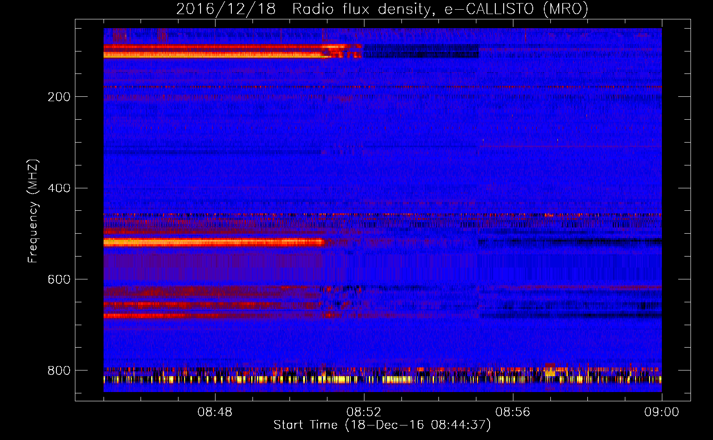The width and height of the screenshot is (713, 440).
Task: Click the 08:56 time tick label
Action: 512,412
